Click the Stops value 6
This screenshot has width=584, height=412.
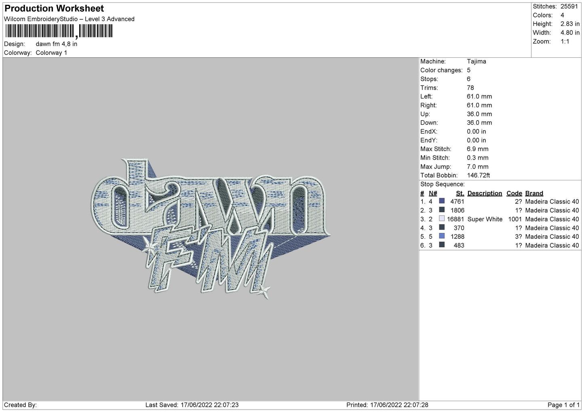pos(469,79)
